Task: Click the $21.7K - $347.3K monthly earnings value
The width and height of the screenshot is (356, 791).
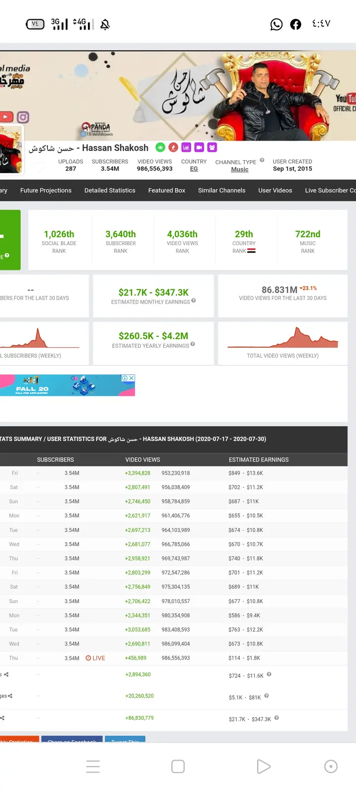Action: click(x=153, y=292)
